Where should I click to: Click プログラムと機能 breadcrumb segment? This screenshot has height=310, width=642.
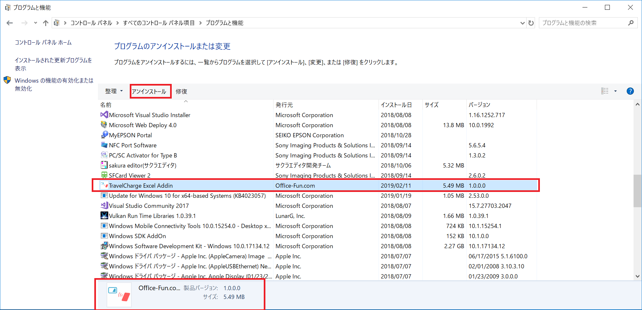point(224,23)
